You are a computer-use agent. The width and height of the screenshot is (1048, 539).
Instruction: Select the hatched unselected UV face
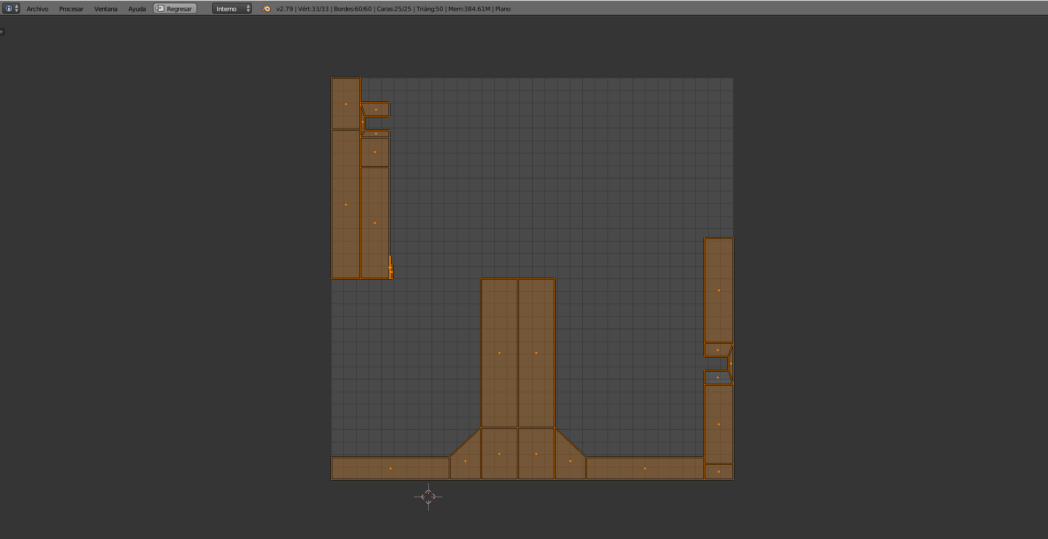[x=717, y=378]
